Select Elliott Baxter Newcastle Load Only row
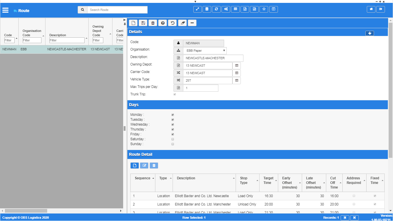393x221 pixels. coord(257,196)
